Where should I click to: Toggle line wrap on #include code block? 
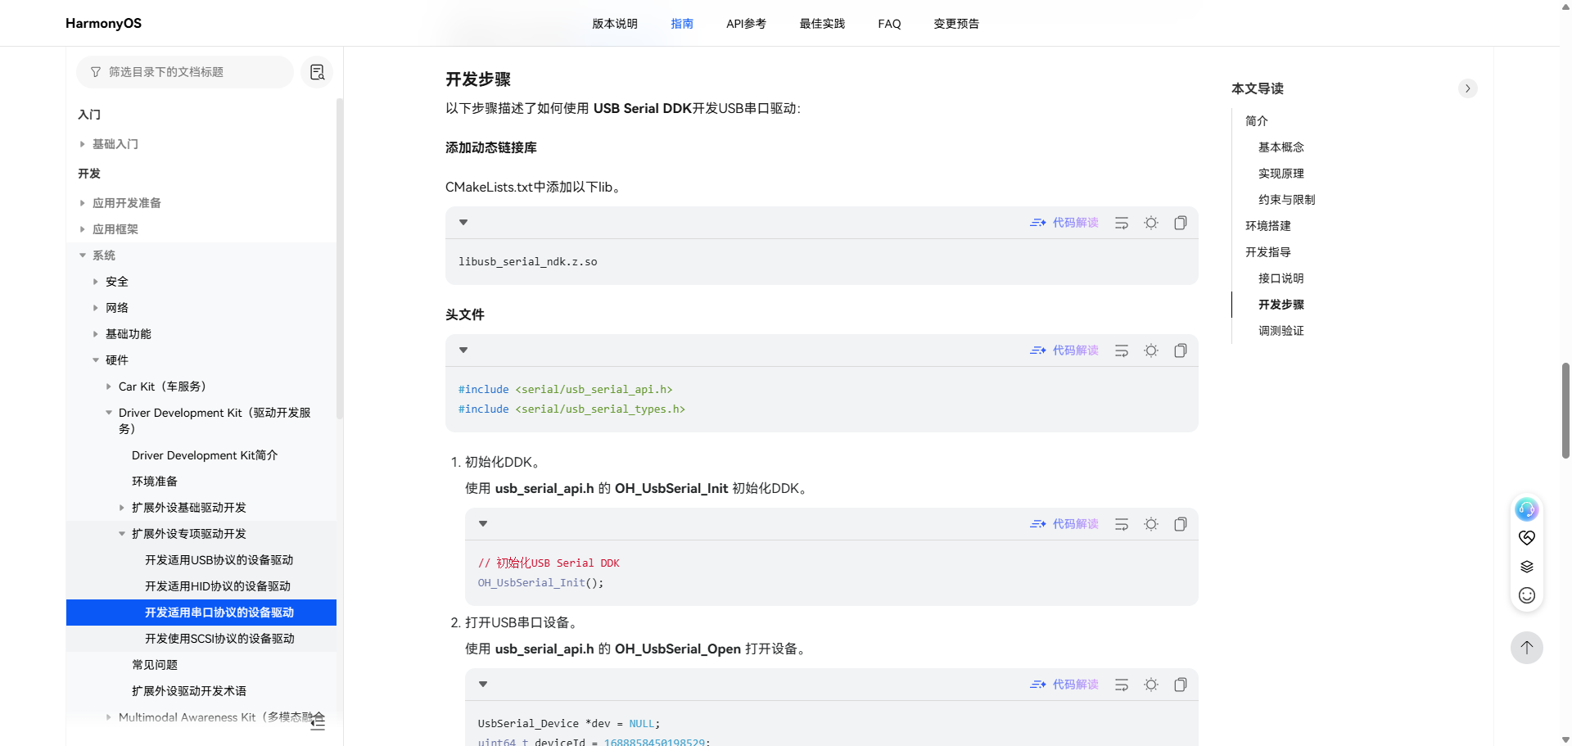coord(1122,350)
